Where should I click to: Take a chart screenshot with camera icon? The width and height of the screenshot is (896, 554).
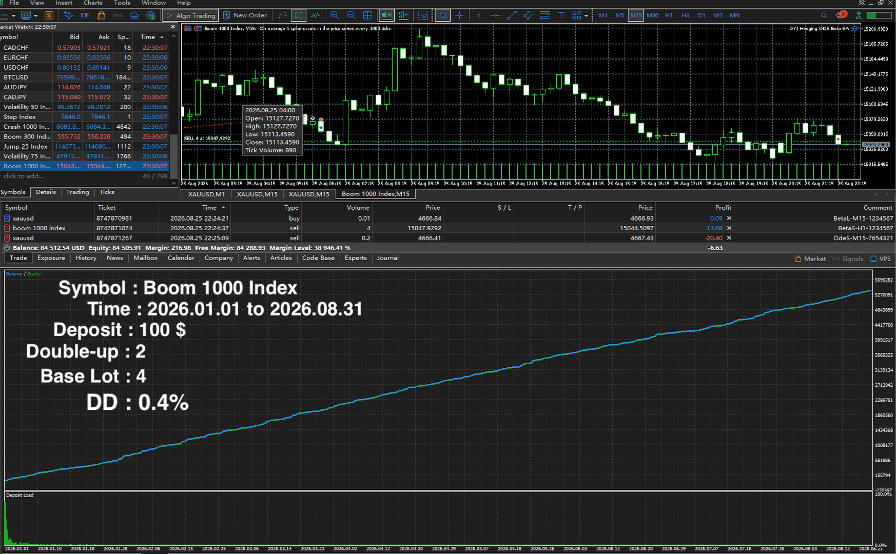(423, 15)
